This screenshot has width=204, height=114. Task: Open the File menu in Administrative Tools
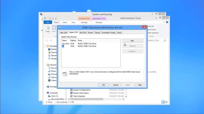(x=48, y=22)
